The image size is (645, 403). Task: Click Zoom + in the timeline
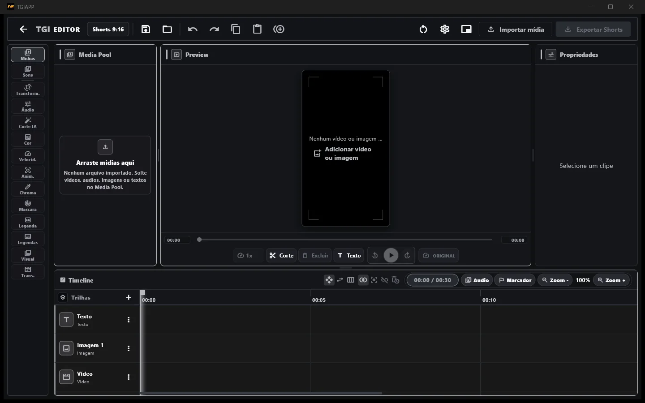pos(611,280)
